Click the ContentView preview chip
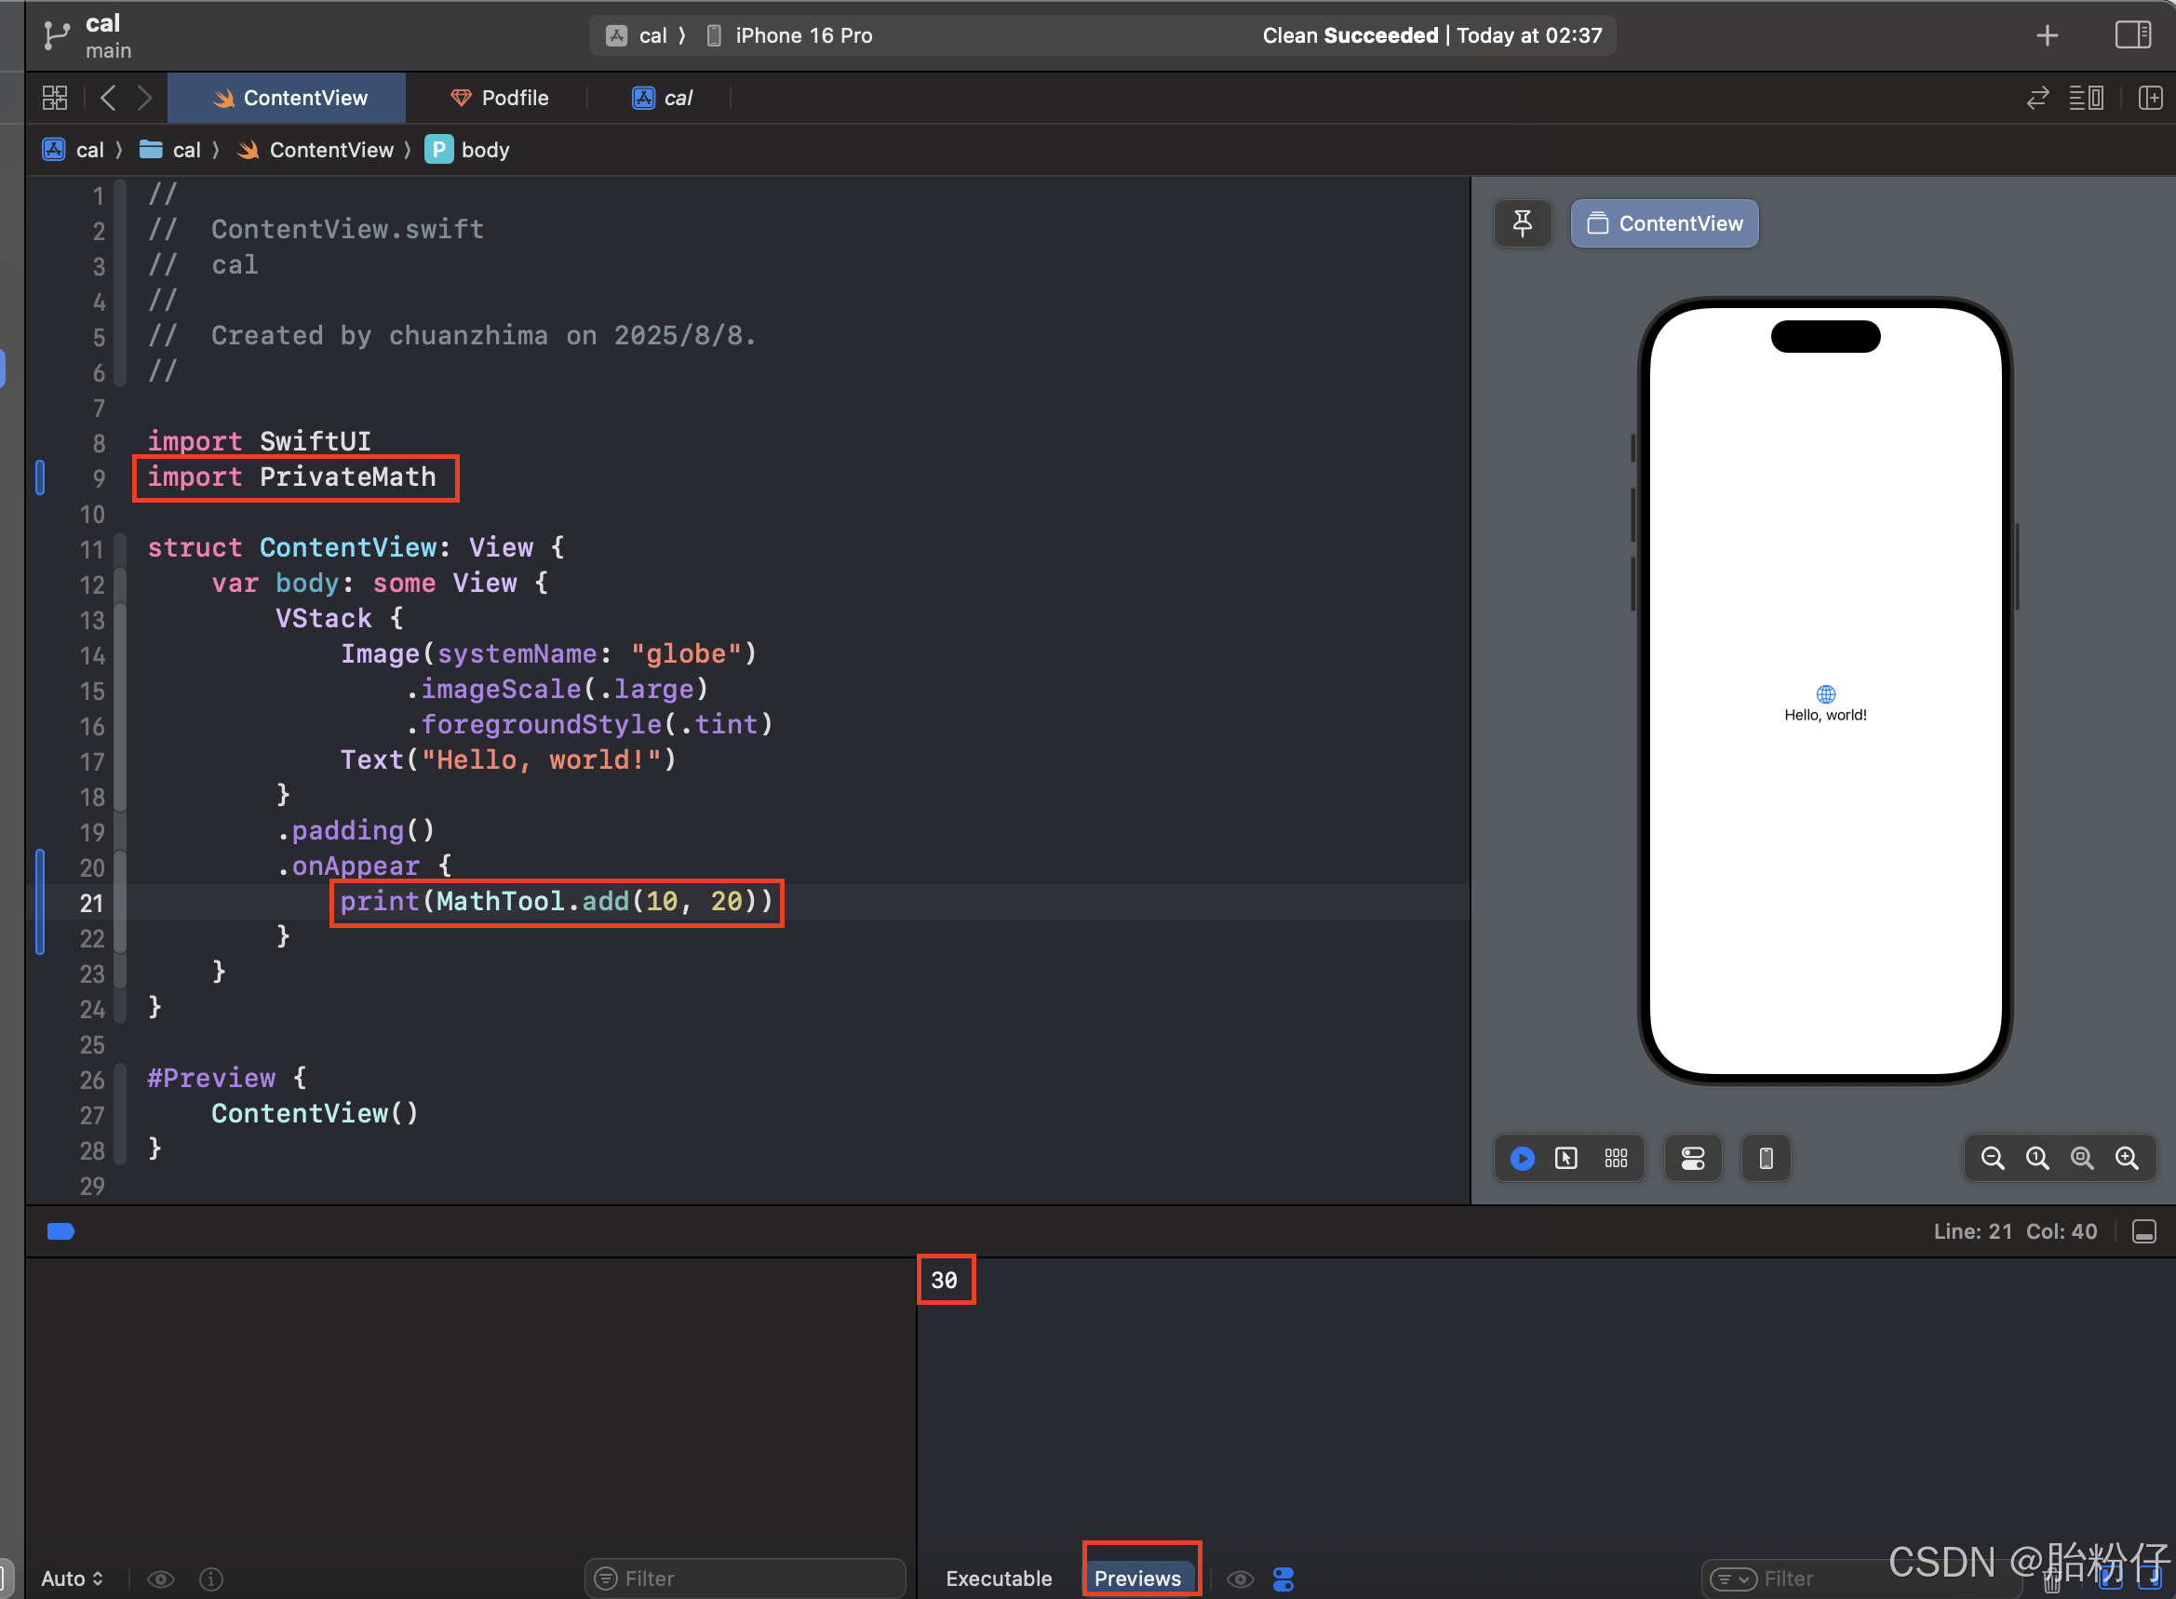Viewport: 2176px width, 1599px height. pyautogui.click(x=1664, y=223)
